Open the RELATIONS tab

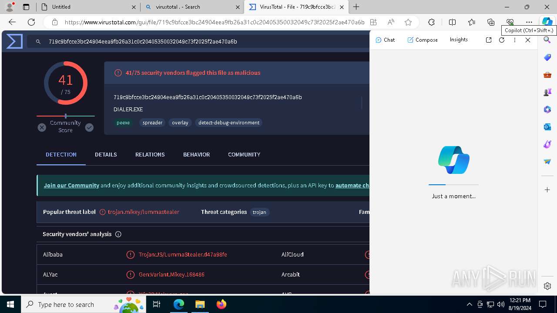[x=150, y=154]
